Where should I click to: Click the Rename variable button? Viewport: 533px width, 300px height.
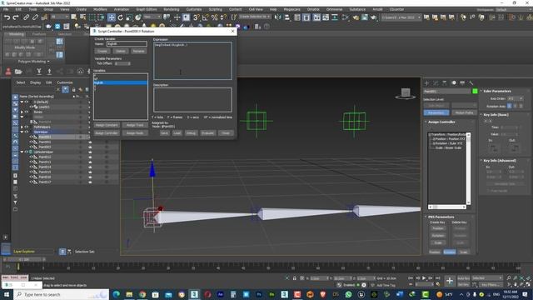point(138,51)
